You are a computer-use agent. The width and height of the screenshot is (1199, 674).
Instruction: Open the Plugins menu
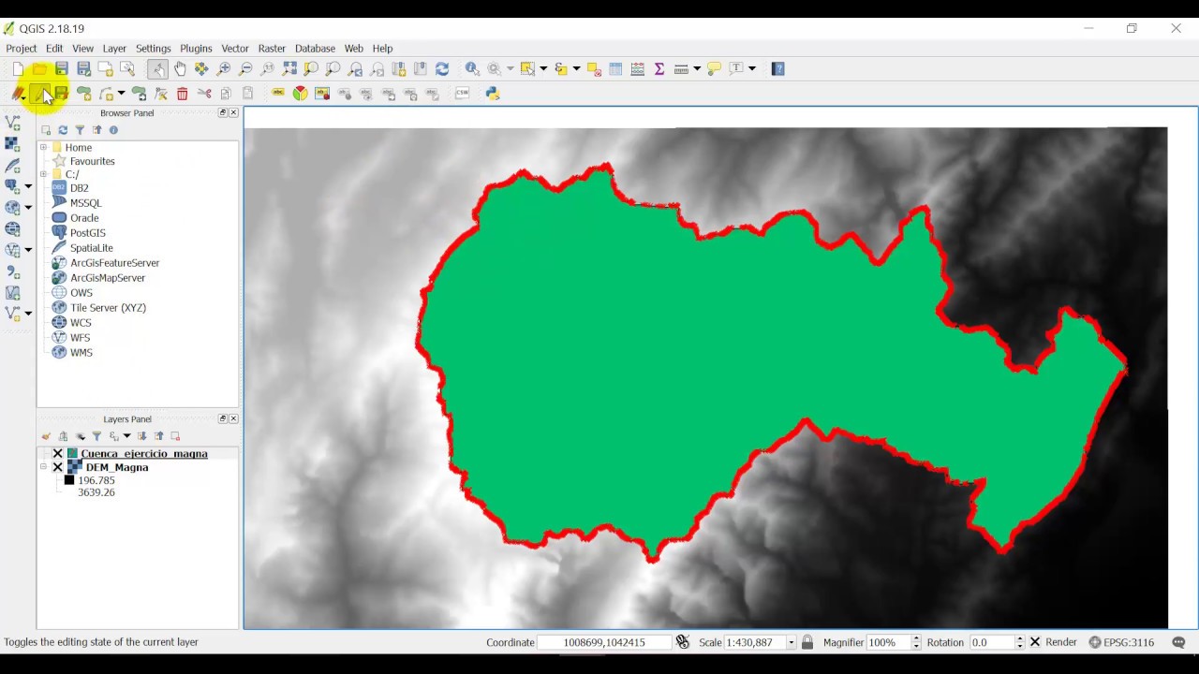196,49
